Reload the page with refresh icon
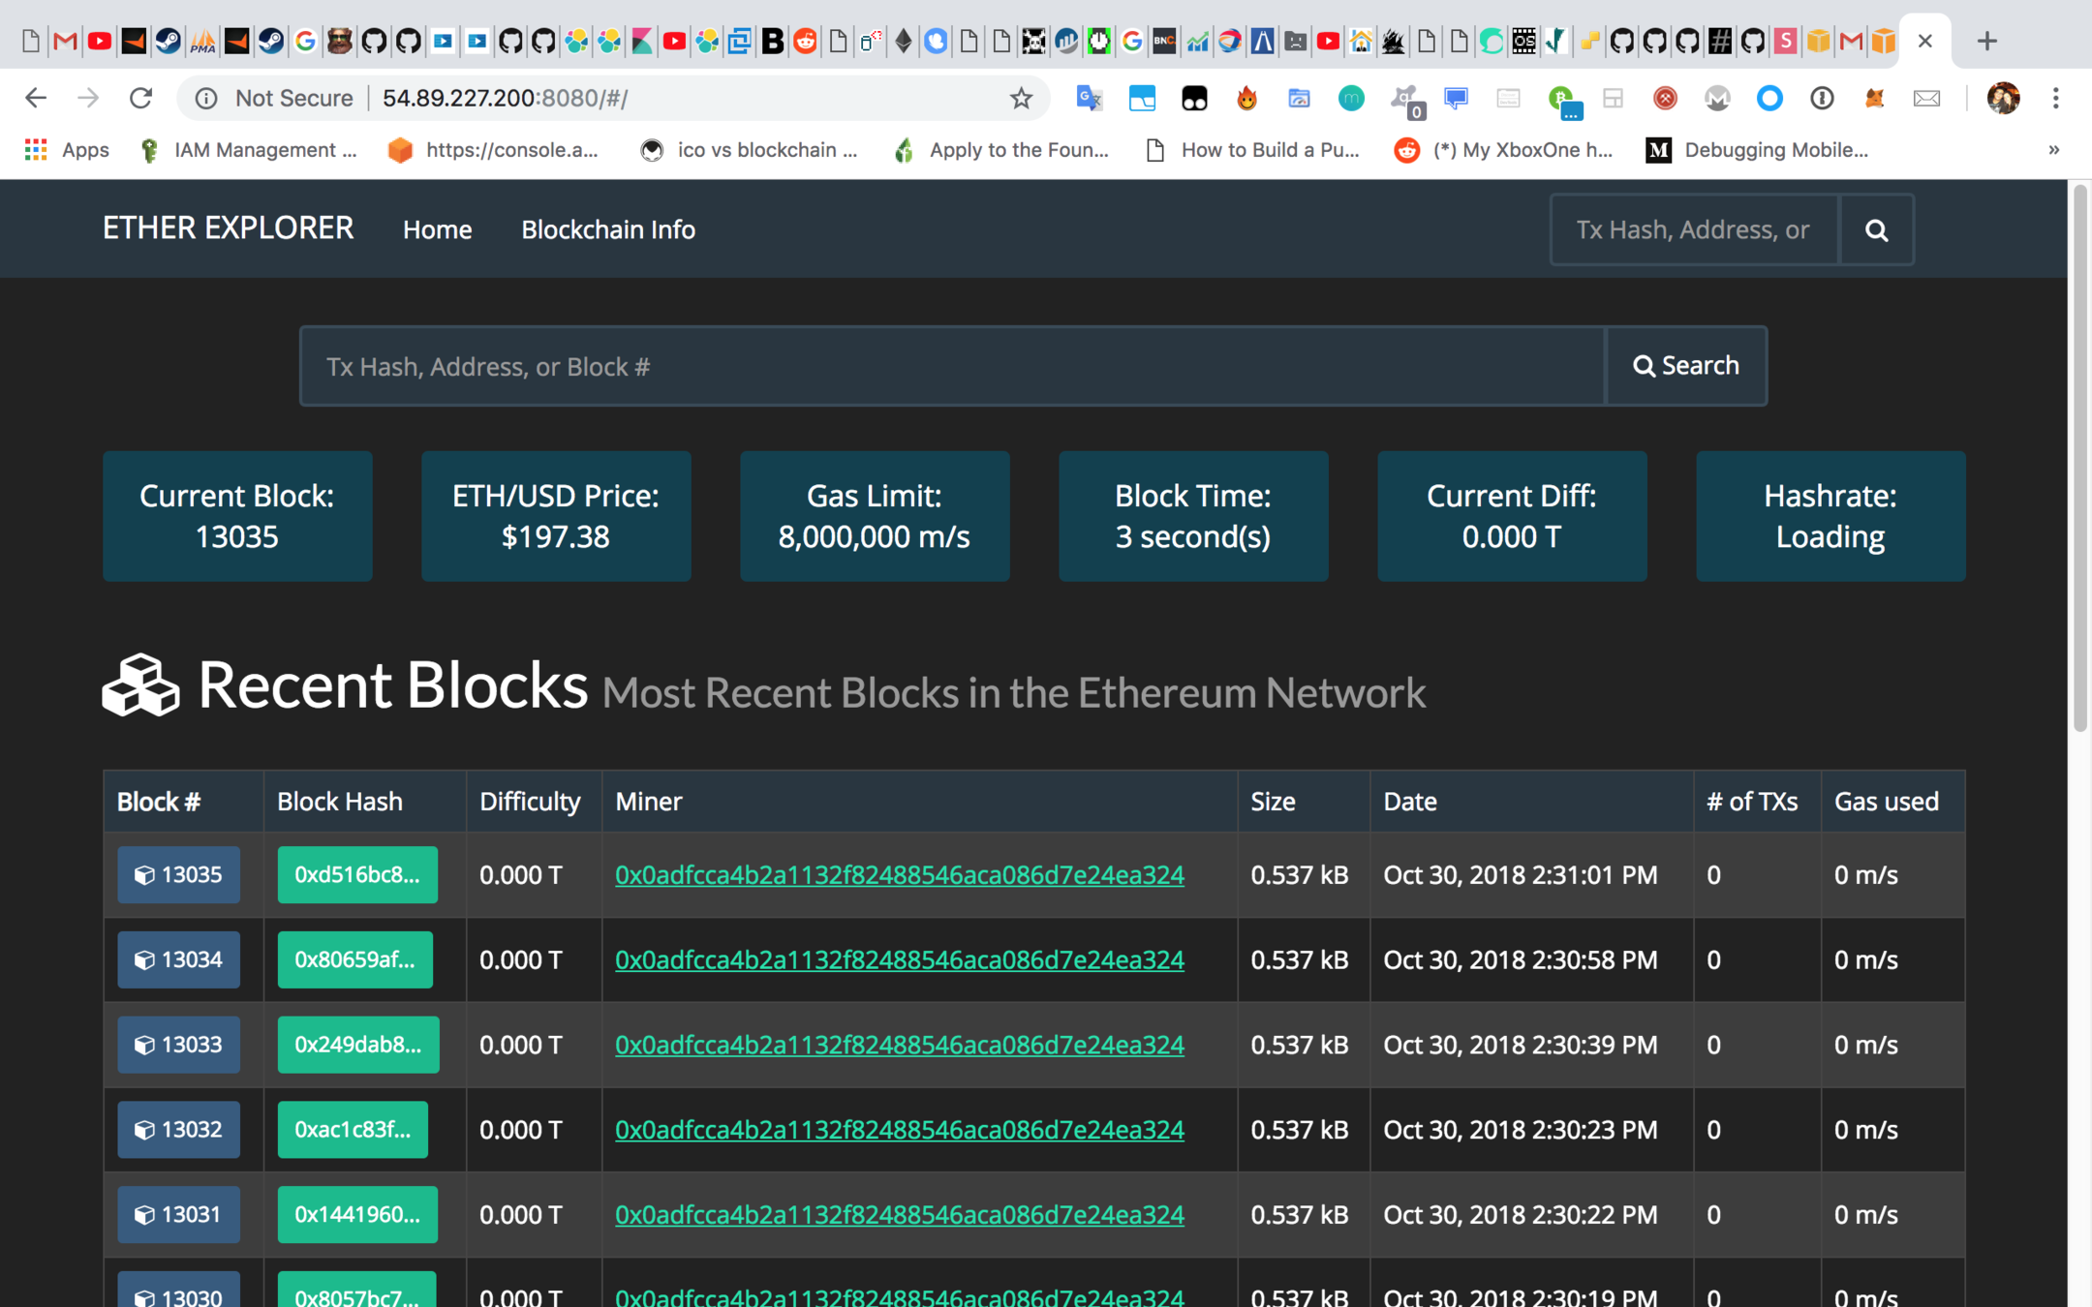The height and width of the screenshot is (1307, 2092). point(141,98)
